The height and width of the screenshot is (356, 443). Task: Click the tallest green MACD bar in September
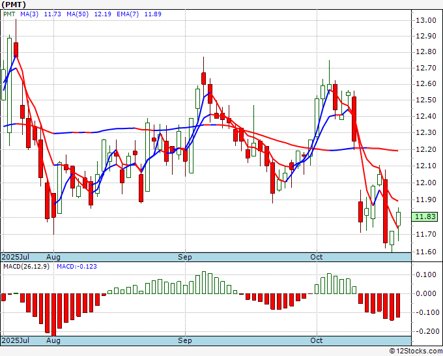pos(204,282)
